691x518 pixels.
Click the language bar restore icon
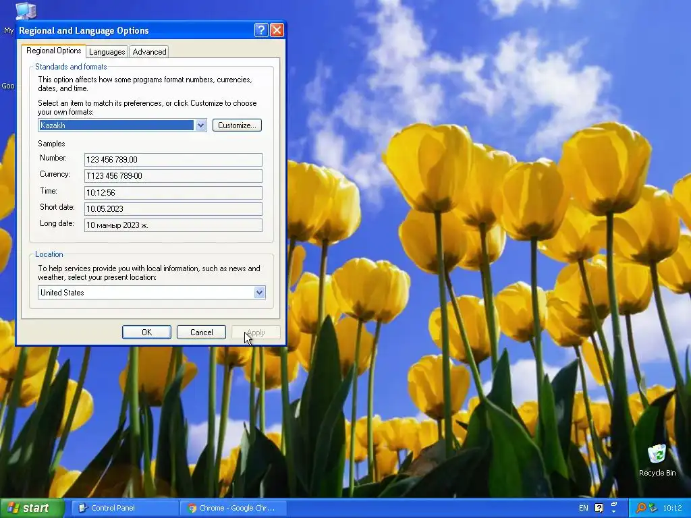tap(614, 503)
